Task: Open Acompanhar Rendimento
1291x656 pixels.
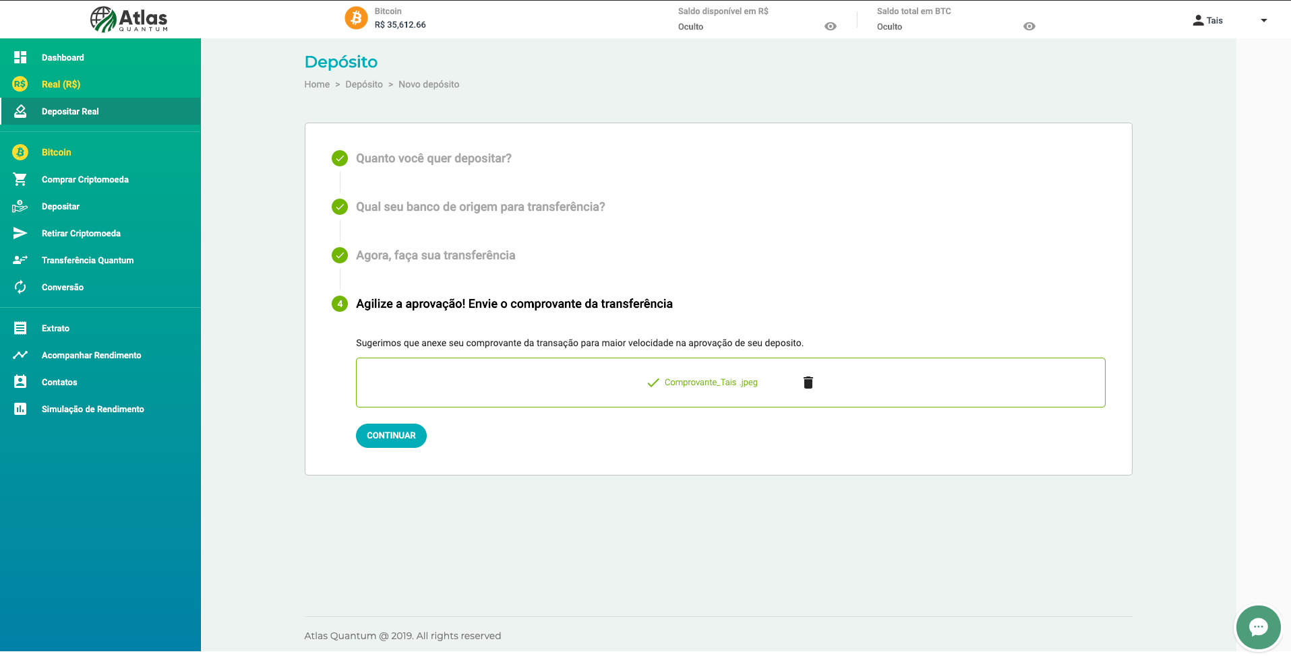Action: click(92, 355)
